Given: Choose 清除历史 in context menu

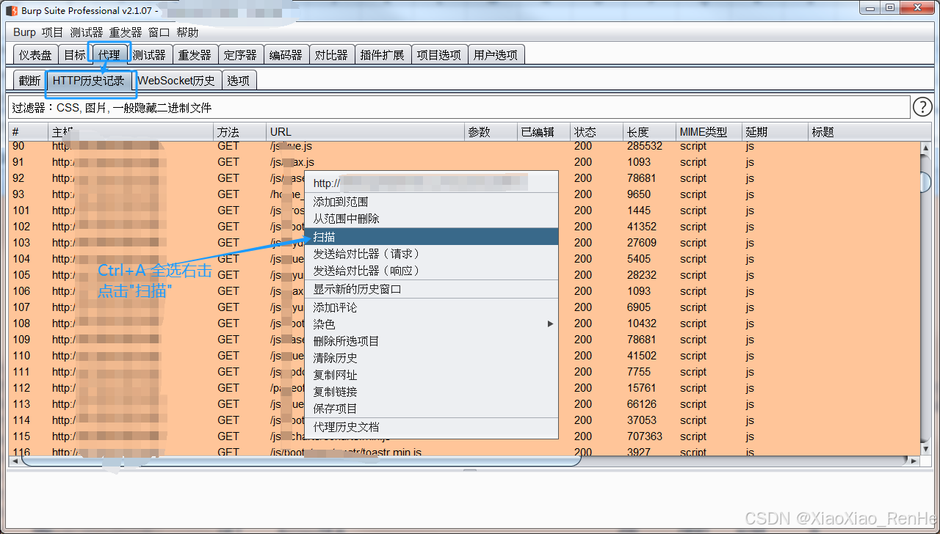Looking at the screenshot, I should (432, 358).
